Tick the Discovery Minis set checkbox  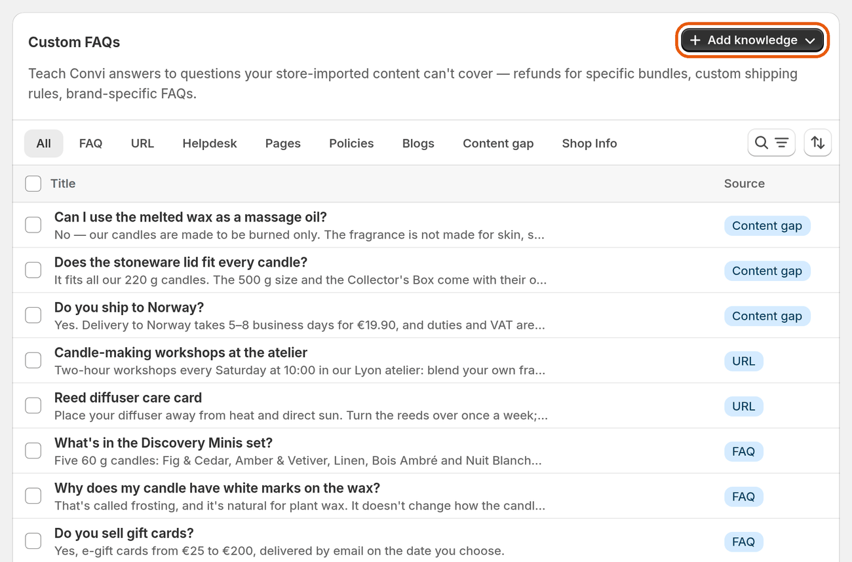[x=33, y=451]
